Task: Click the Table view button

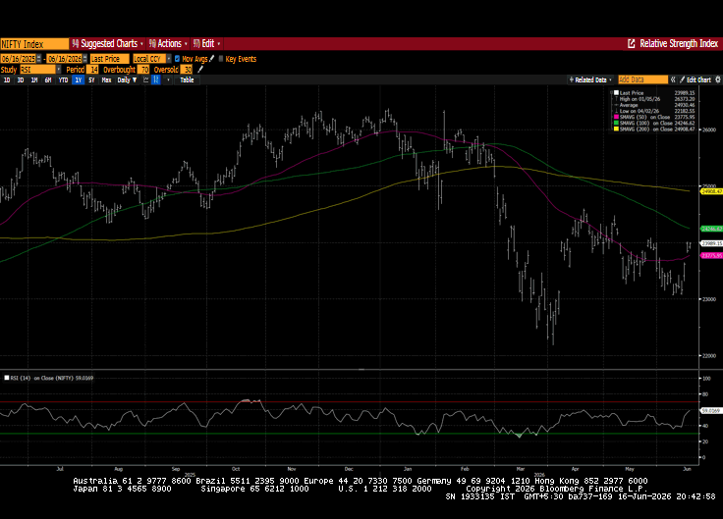Action: pos(187,80)
